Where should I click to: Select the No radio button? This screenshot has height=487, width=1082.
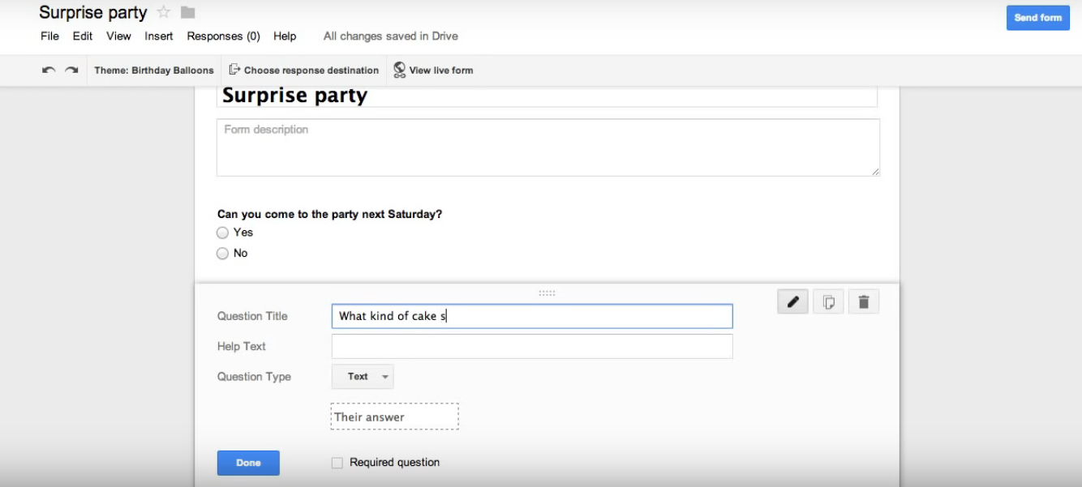(222, 253)
